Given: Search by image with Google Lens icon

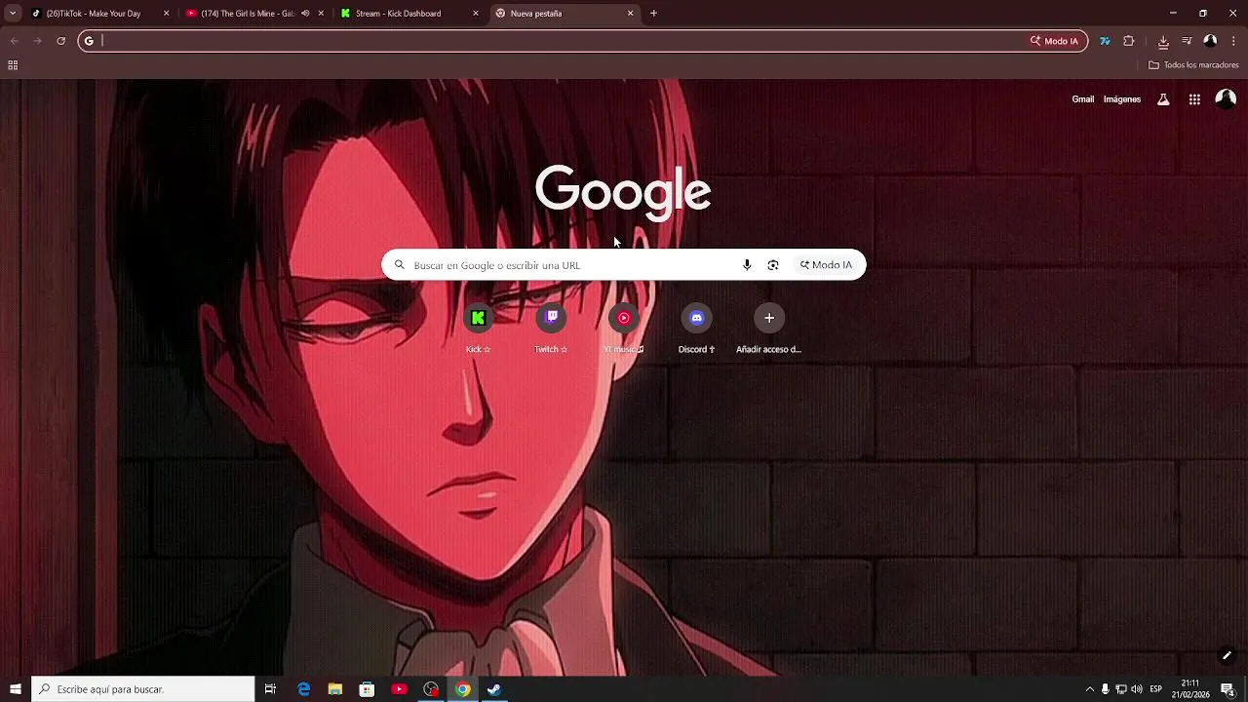Looking at the screenshot, I should click(773, 265).
